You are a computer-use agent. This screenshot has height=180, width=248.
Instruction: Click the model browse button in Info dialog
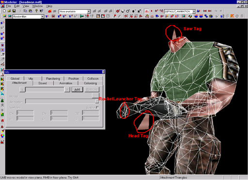(95, 96)
